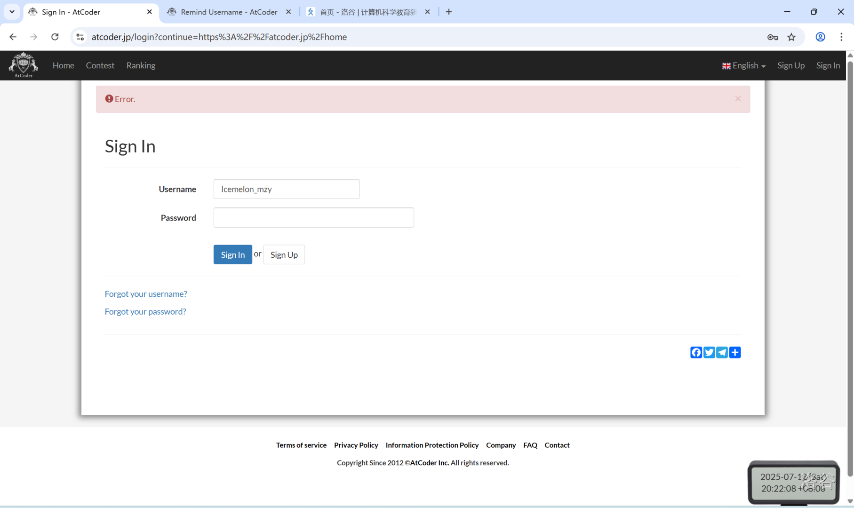Open the tab search dropdown arrow
Viewport: 854px width, 508px height.
[x=12, y=12]
